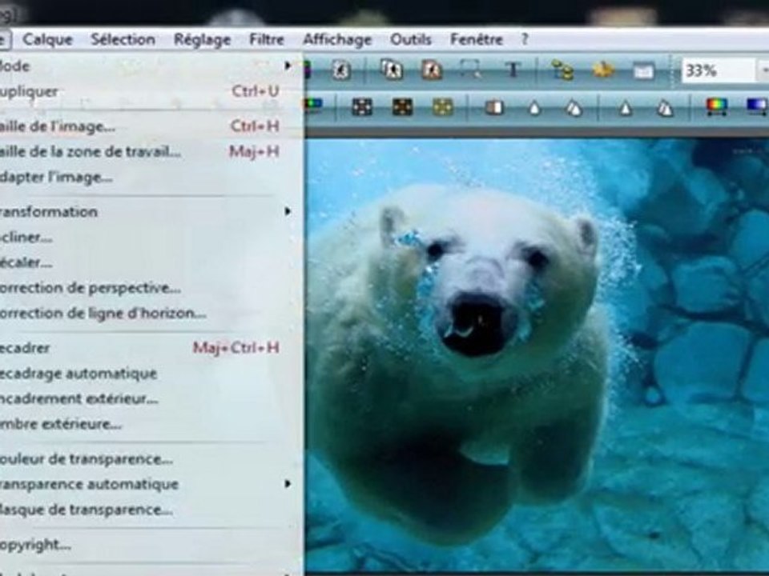Open the Fenêtre menu

coord(476,39)
